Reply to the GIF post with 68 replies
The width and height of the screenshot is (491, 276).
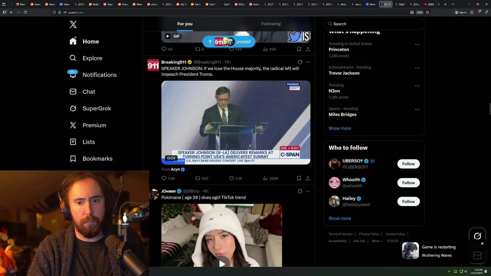click(x=167, y=49)
